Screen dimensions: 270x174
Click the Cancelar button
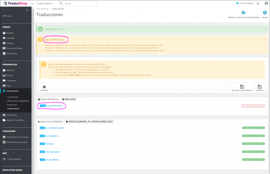pyautogui.click(x=44, y=88)
